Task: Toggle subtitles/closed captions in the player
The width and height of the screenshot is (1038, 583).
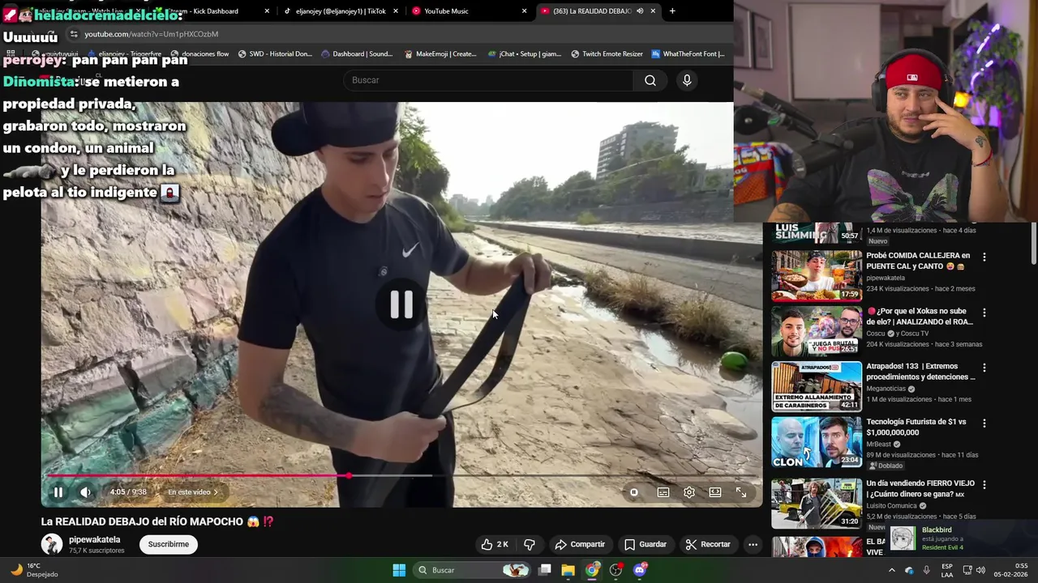Action: [663, 492]
